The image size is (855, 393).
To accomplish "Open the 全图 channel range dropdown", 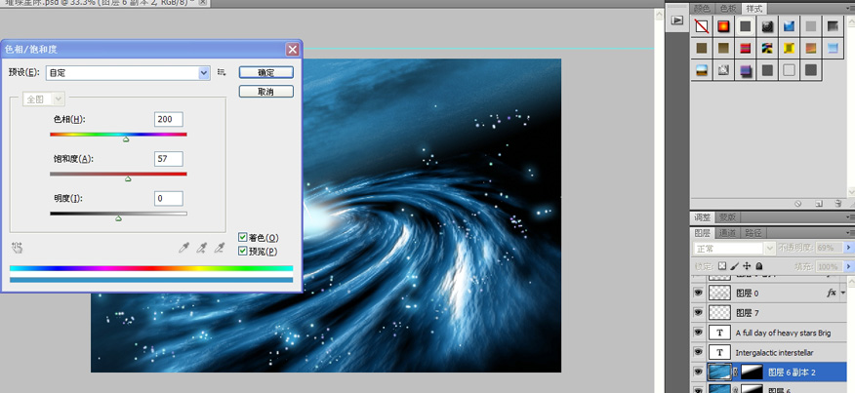I will click(44, 99).
